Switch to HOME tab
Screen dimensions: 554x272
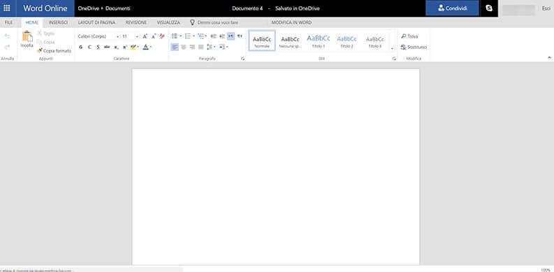click(32, 22)
